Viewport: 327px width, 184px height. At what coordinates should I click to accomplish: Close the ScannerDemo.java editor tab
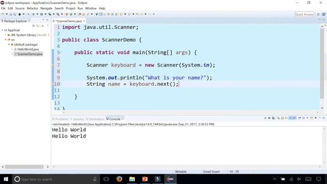(x=84, y=21)
